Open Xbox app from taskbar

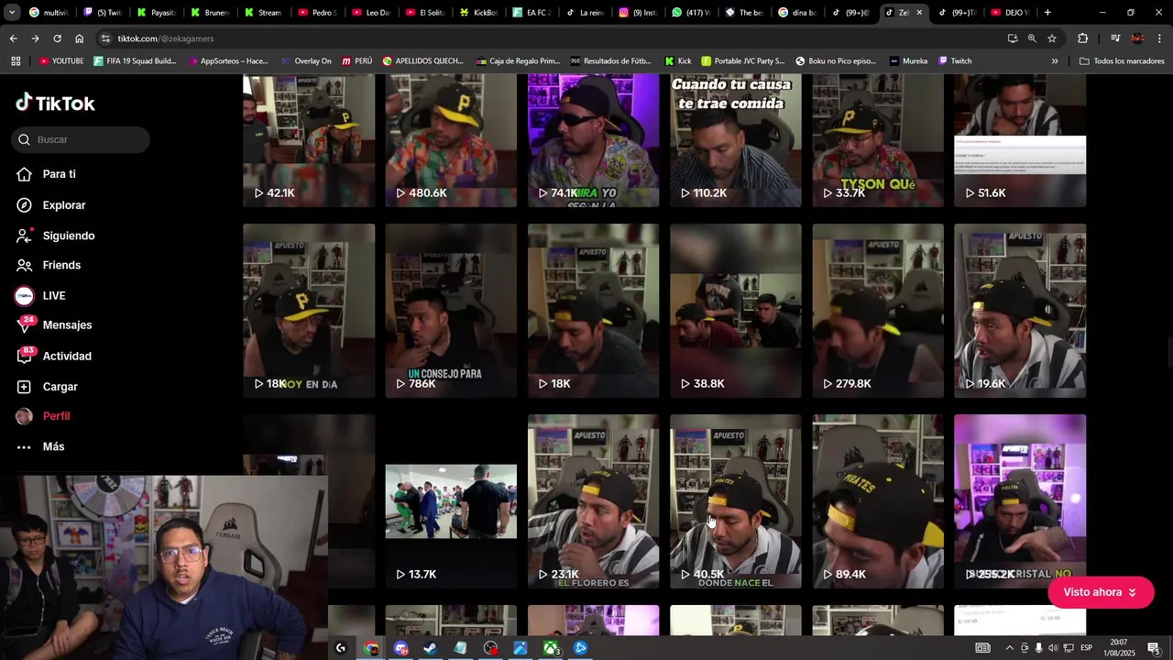pos(551,648)
